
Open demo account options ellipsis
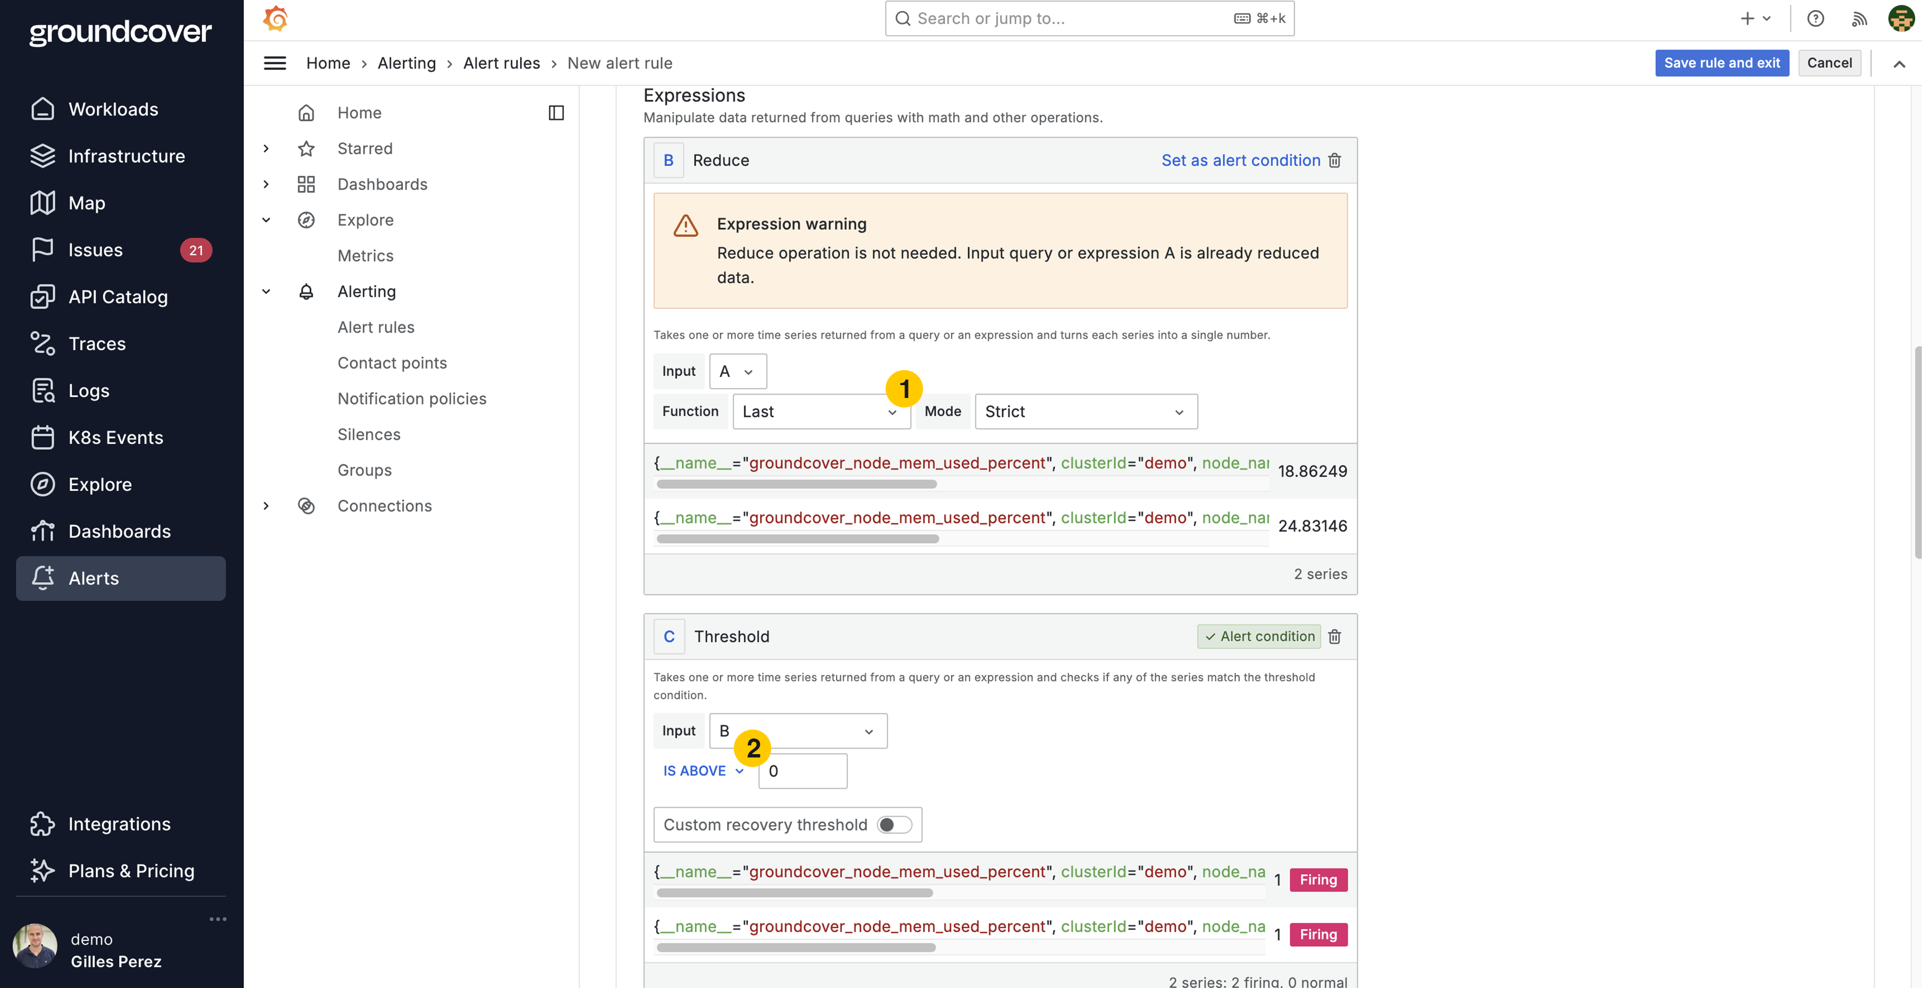pos(218,919)
